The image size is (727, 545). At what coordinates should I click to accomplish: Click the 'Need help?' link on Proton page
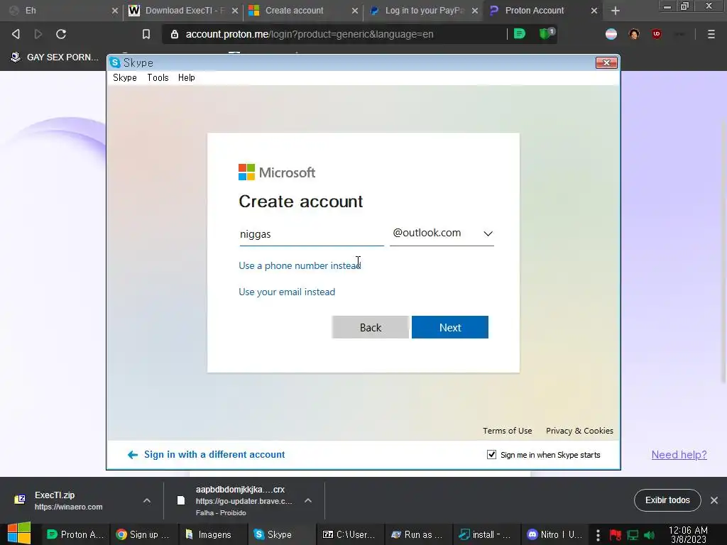(679, 455)
